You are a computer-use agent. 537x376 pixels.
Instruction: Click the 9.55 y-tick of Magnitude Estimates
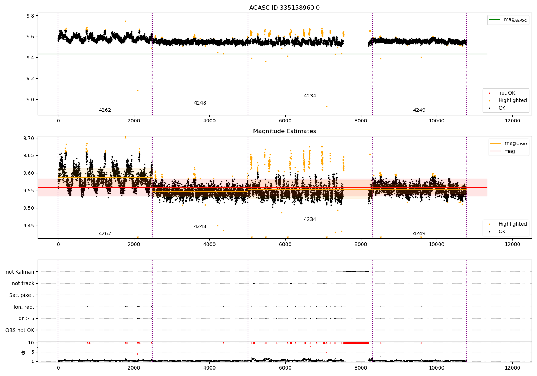point(29,191)
